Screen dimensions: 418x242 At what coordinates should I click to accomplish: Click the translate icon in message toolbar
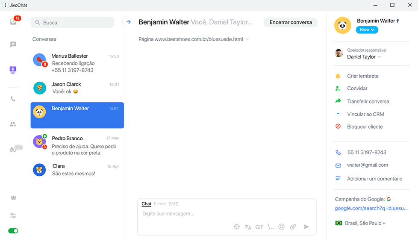(248, 227)
